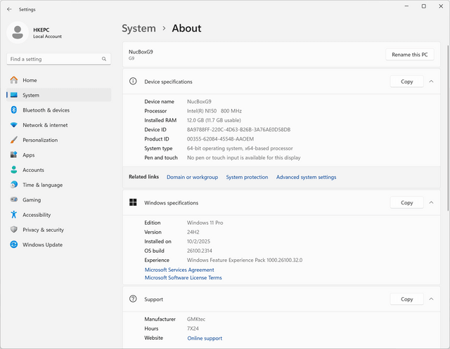The height and width of the screenshot is (349, 450).
Task: Open System protection link
Action: [x=247, y=177]
